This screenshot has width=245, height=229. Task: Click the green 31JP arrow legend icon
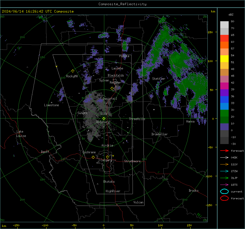tap(224, 178)
